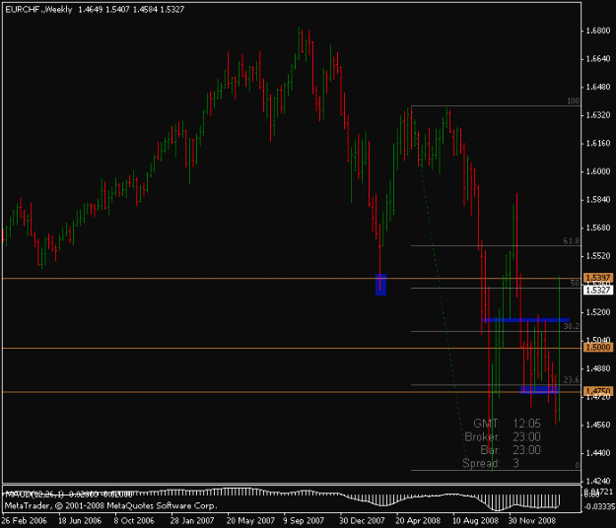Screen dimensions: 616x528
Task: Click the 18 Jun 2006 date label
Action: point(80,521)
